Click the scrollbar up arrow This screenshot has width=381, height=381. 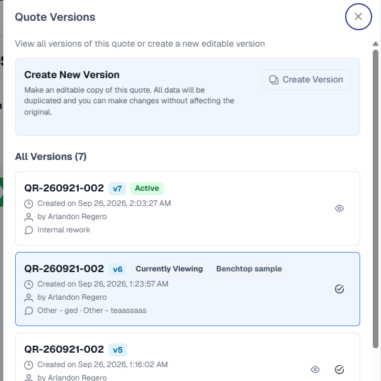(x=375, y=43)
